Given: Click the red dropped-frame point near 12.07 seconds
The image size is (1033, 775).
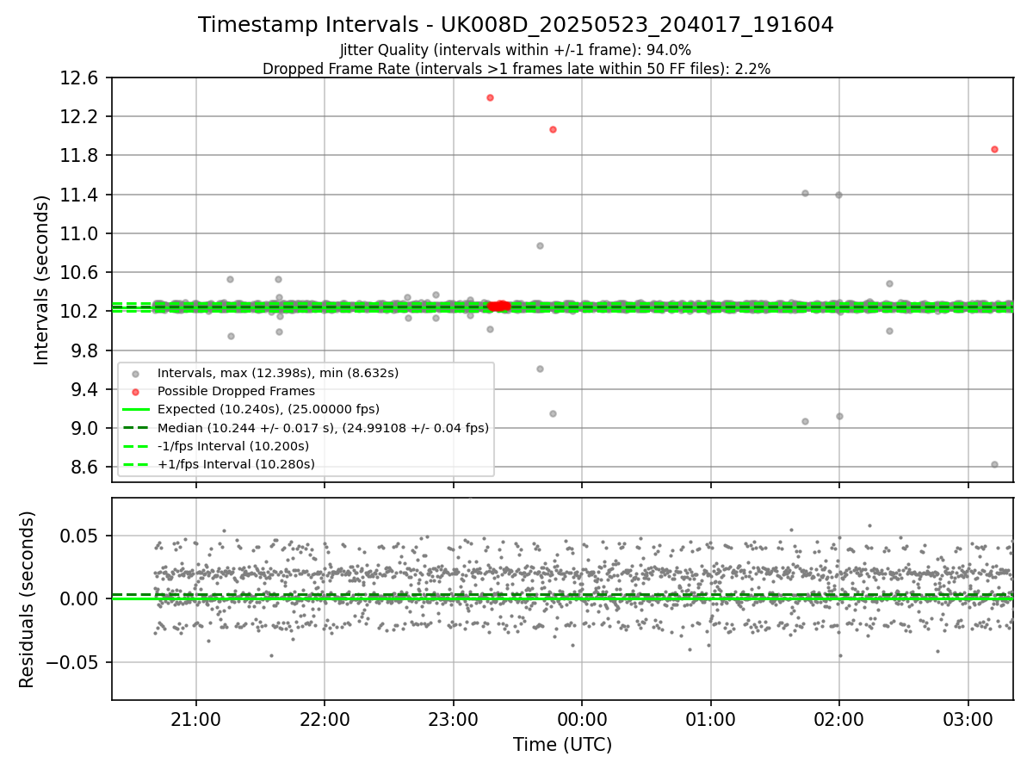Looking at the screenshot, I should pos(553,129).
